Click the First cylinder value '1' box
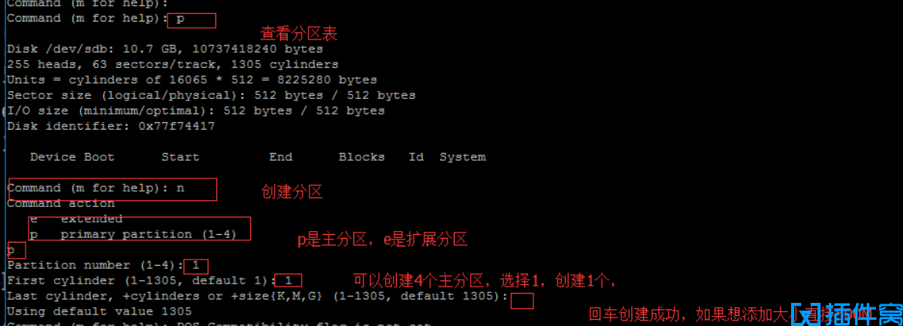 (x=289, y=281)
